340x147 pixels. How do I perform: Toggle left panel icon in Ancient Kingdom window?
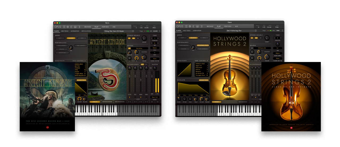click(x=72, y=27)
